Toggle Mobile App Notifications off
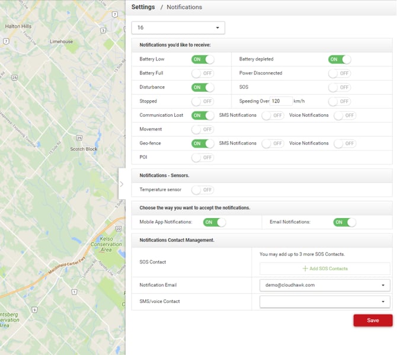 214,222
